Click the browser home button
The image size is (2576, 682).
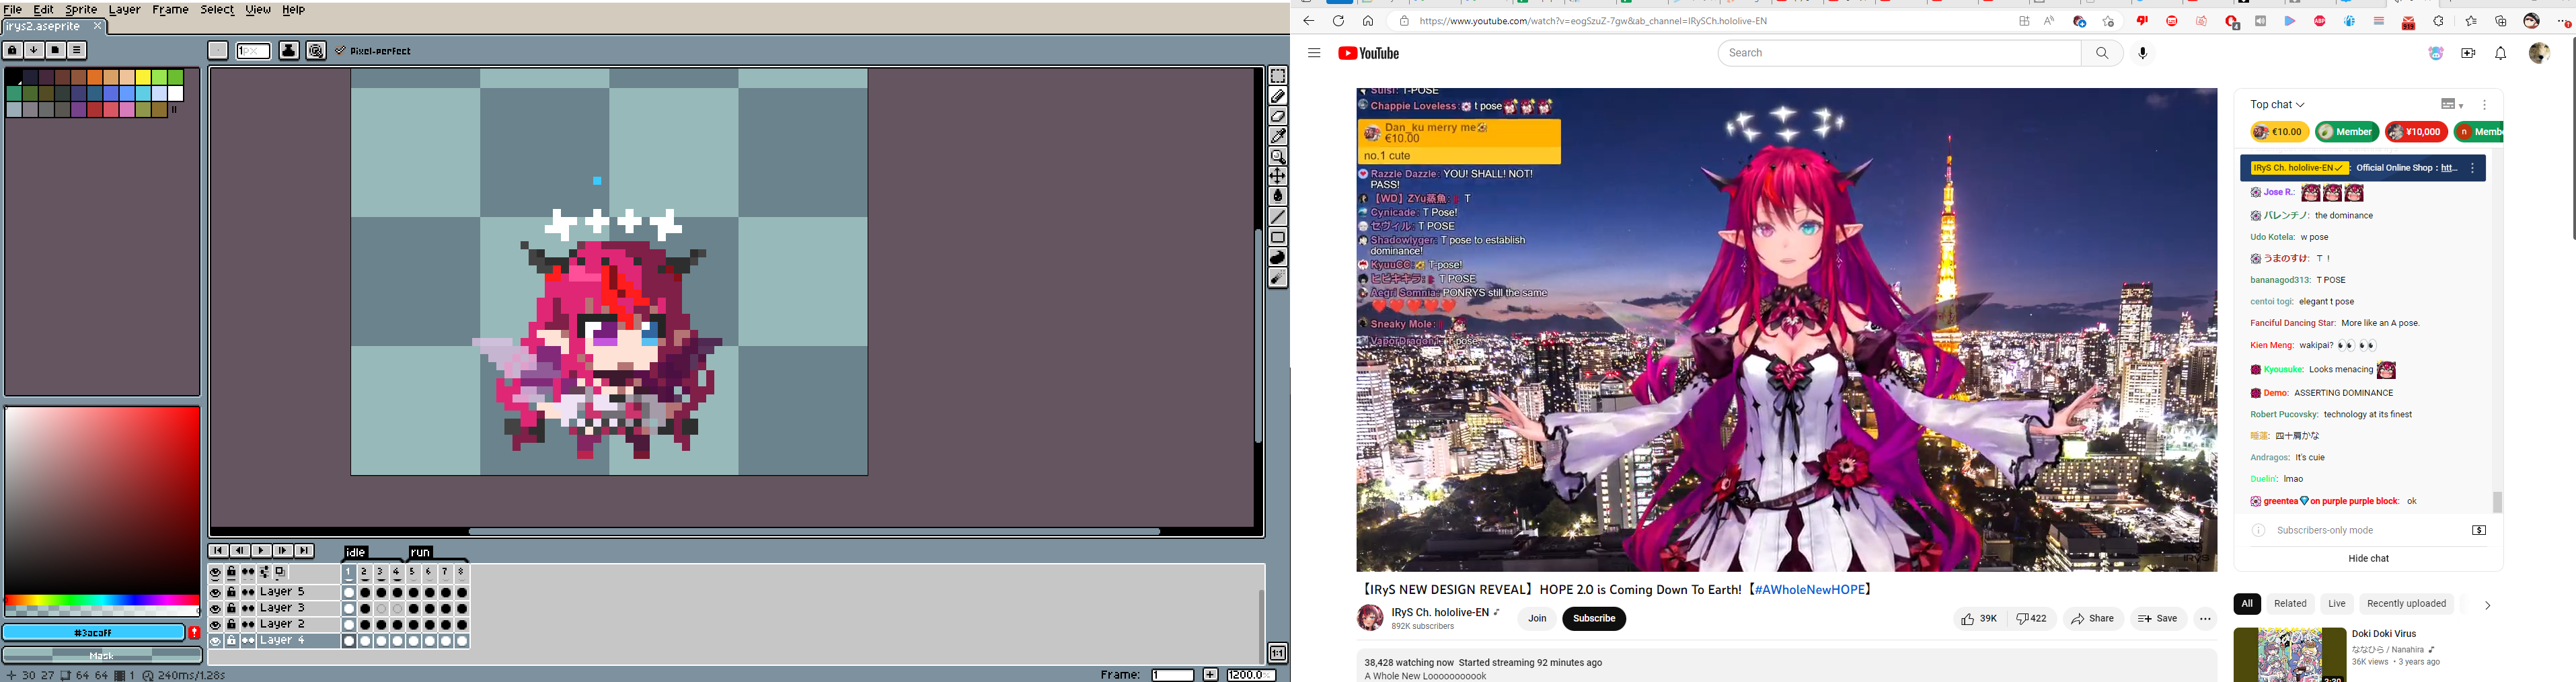[1368, 21]
